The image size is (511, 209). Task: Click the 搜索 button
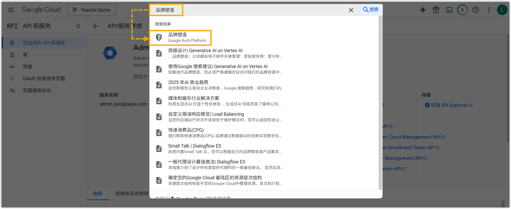coord(371,10)
